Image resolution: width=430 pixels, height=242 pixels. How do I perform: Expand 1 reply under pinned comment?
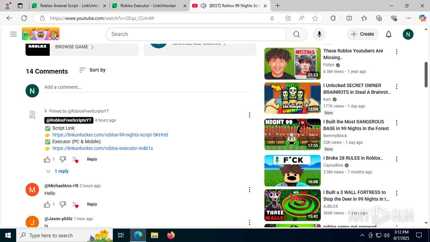click(x=57, y=171)
